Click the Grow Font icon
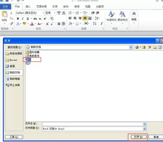Image resolution: width=163 pixels, height=142 pixels. (x=47, y=24)
